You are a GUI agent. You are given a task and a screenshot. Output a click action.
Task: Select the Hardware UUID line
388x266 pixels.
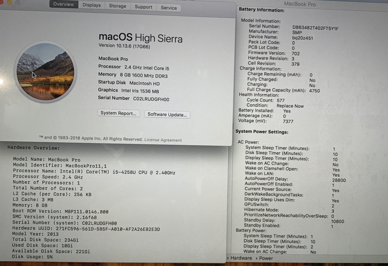(x=86, y=229)
